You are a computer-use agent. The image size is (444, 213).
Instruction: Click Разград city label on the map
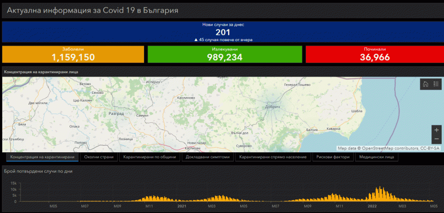116,114
